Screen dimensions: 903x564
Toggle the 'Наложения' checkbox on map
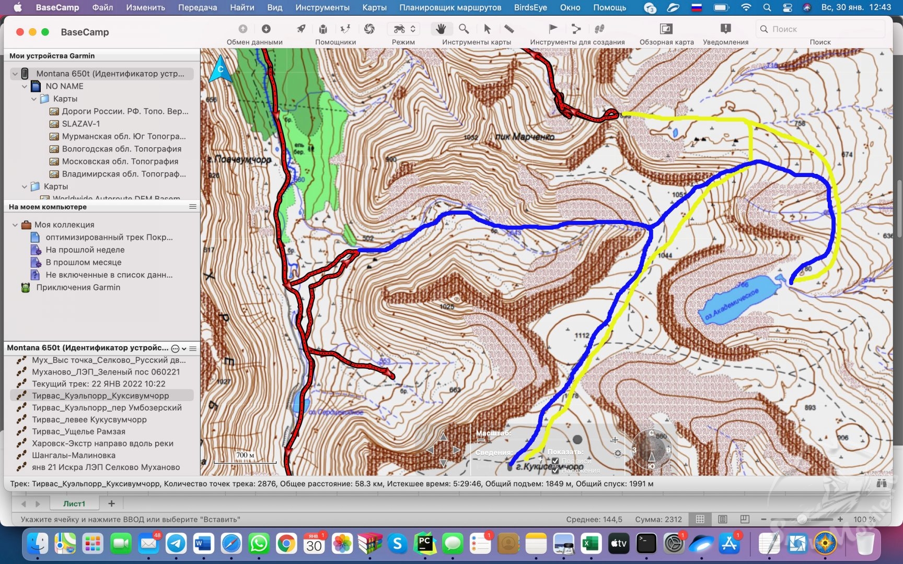point(555,470)
